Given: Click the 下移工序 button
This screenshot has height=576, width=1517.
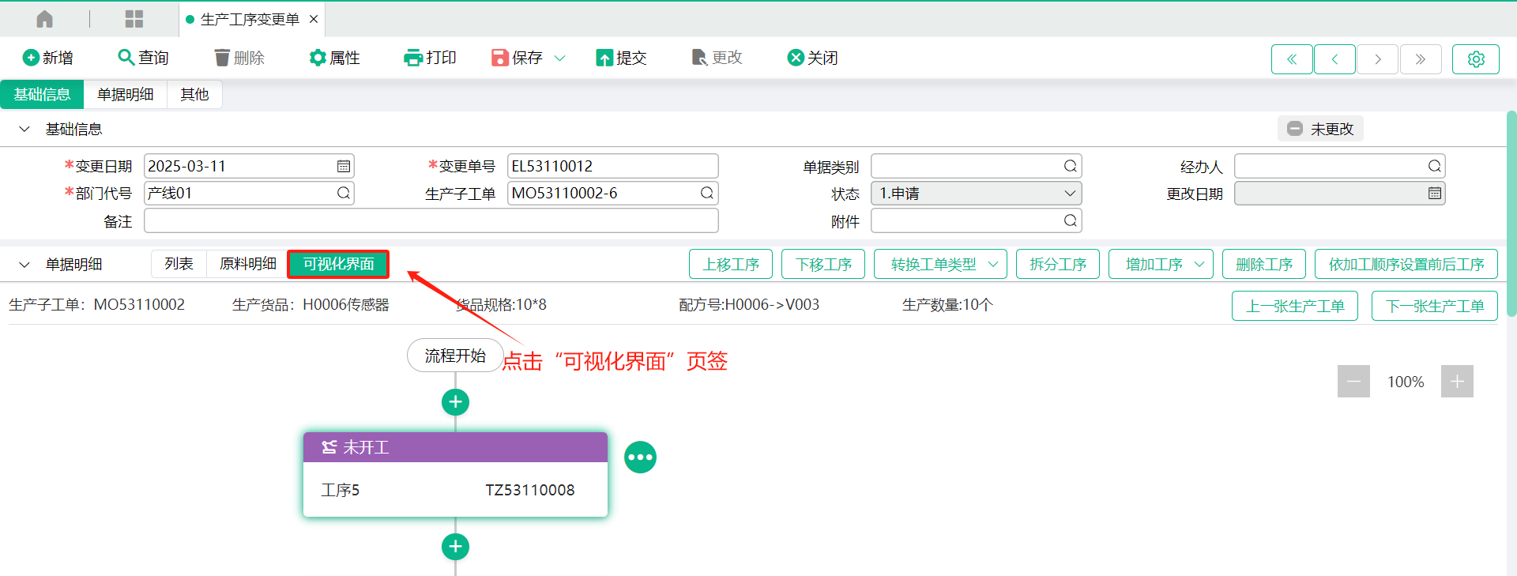Looking at the screenshot, I should tap(823, 264).
